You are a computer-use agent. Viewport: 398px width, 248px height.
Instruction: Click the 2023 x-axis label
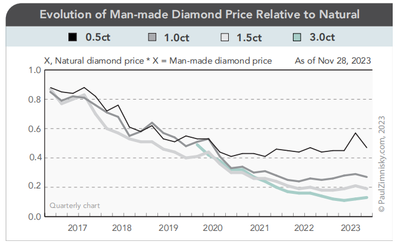pos(350,228)
